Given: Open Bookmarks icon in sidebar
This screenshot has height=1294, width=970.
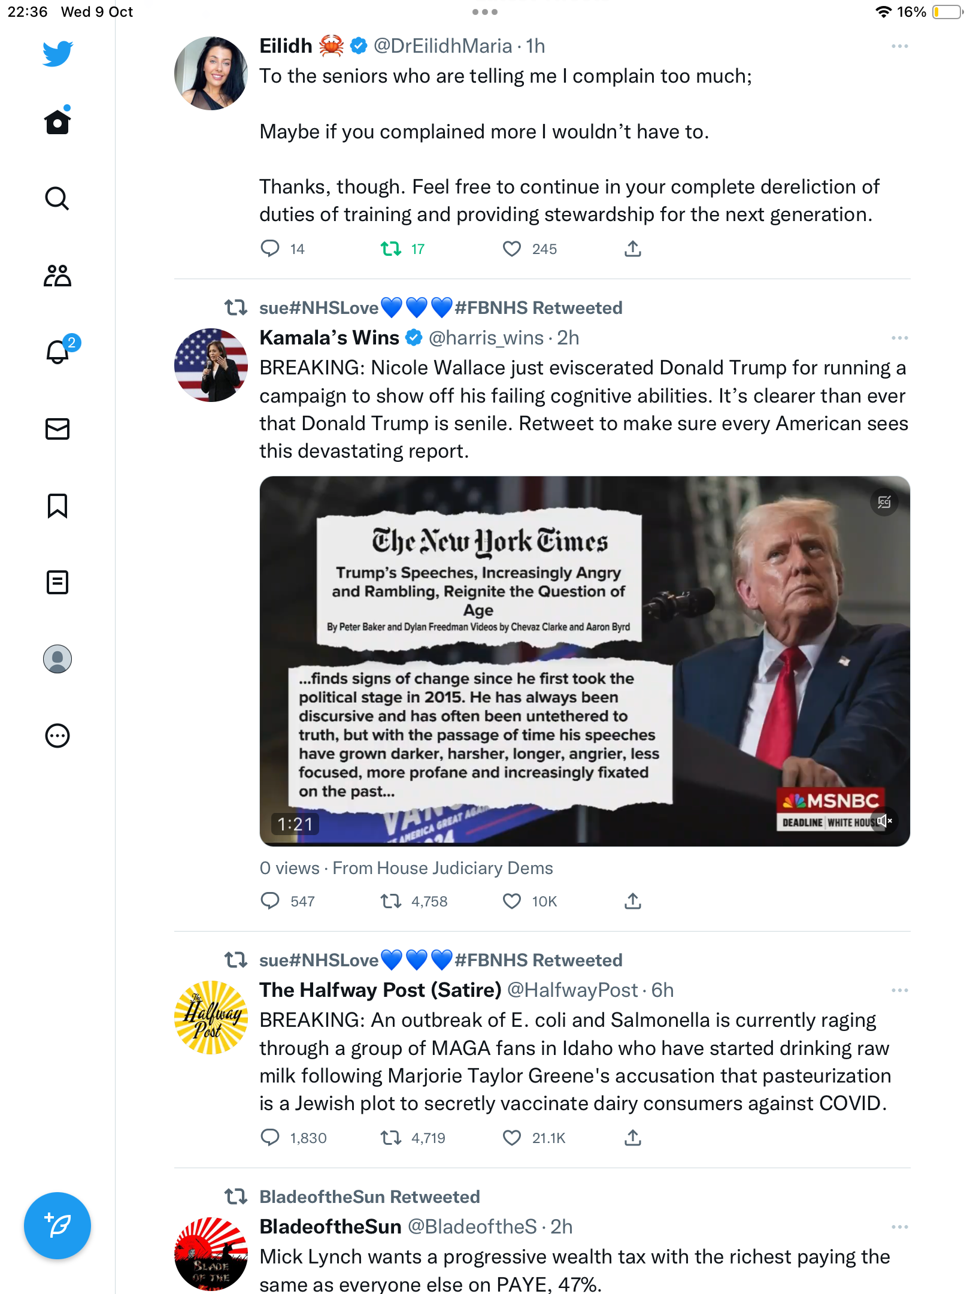Looking at the screenshot, I should pos(57,506).
